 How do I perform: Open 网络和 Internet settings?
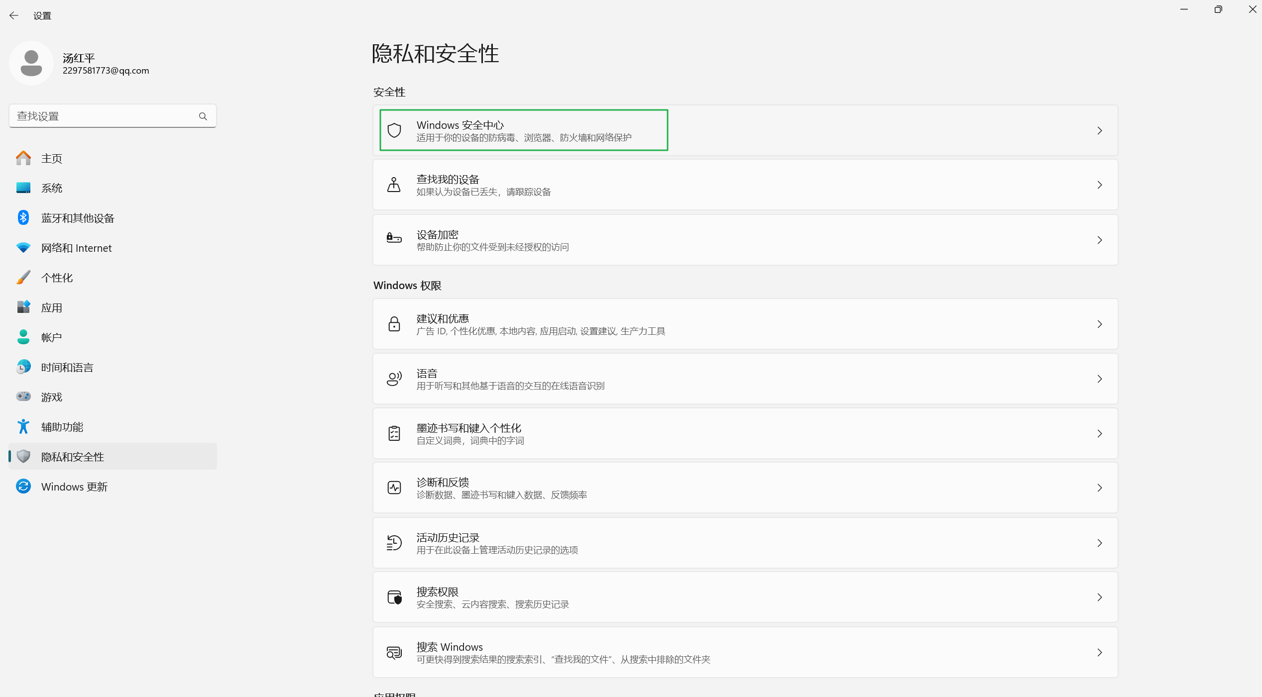coord(113,248)
